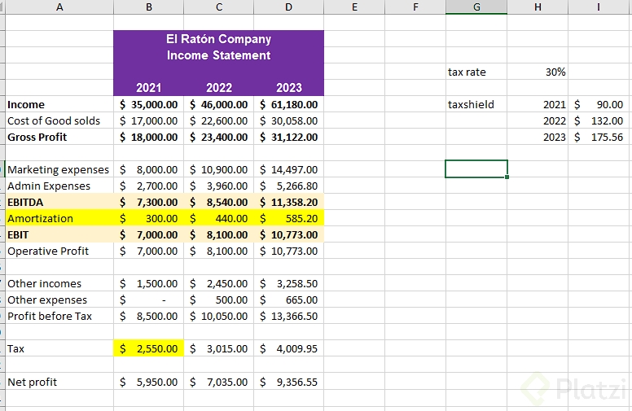
Task: Select Income 2022 value $46,000.00
Action: pos(219,104)
